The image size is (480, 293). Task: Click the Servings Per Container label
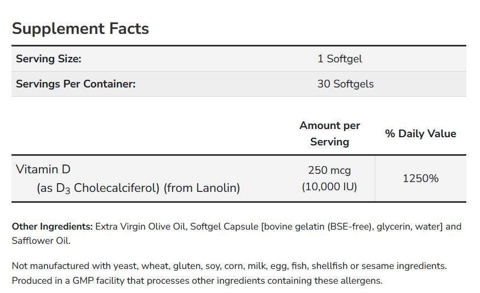(75, 84)
